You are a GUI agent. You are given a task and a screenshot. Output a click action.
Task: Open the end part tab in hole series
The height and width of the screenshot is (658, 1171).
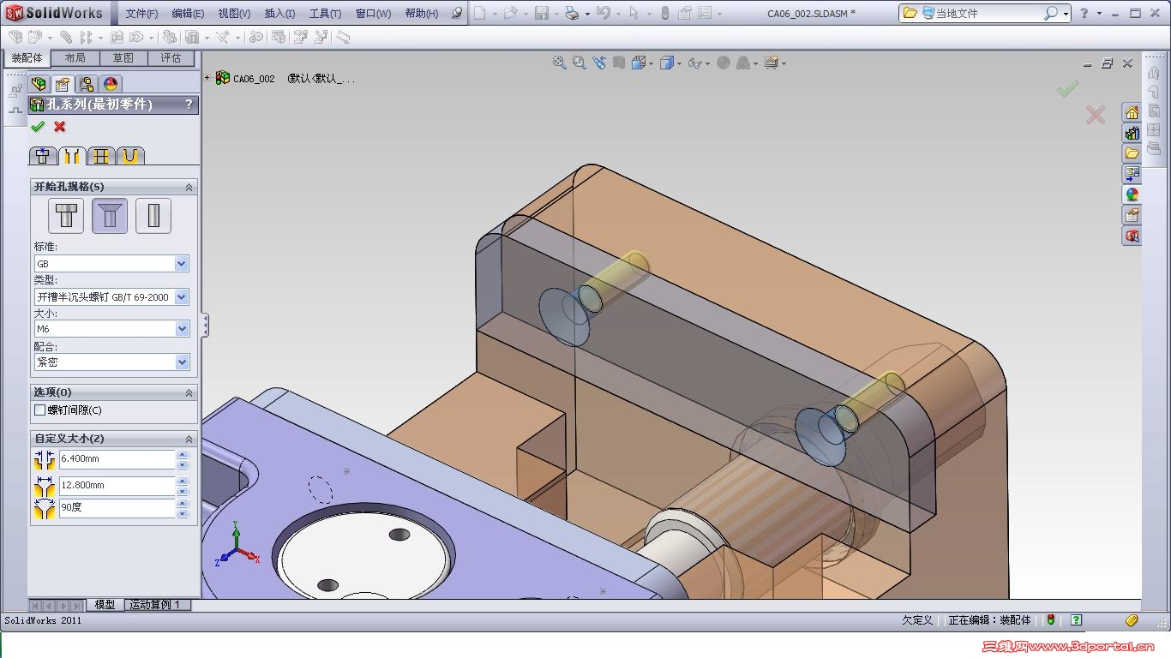(130, 156)
